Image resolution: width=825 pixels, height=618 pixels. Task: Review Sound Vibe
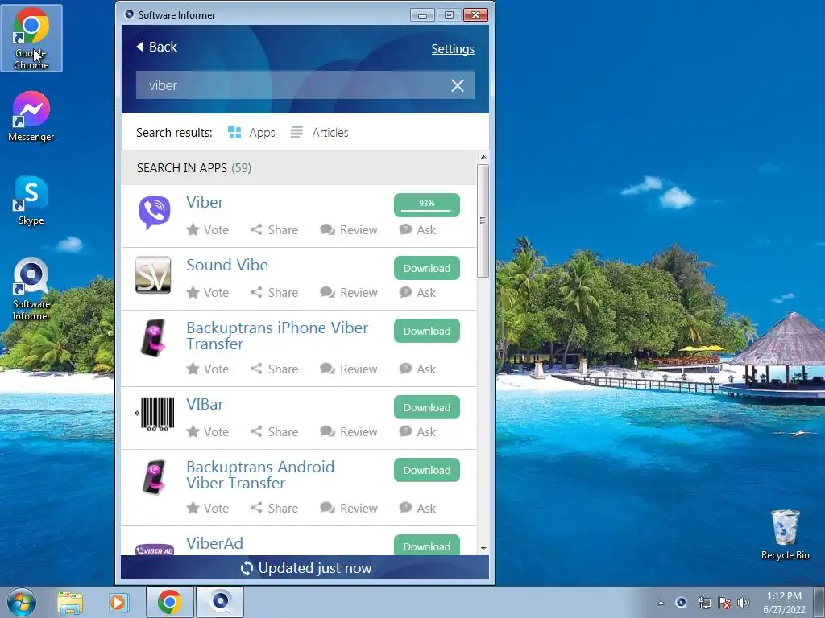click(x=348, y=292)
